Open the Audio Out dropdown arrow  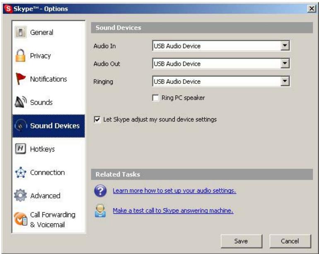point(285,64)
